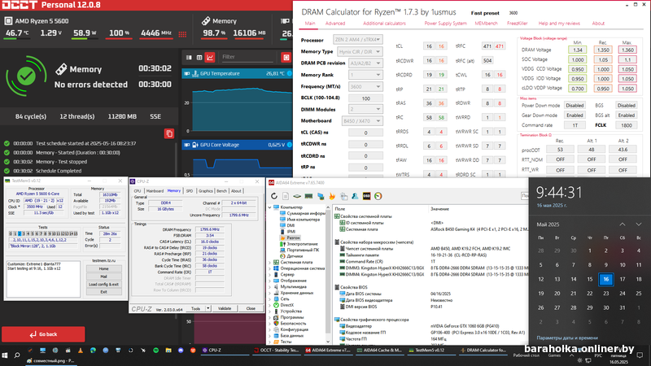Select May 17 in the calendar
This screenshot has height=366, width=651.
point(623,279)
